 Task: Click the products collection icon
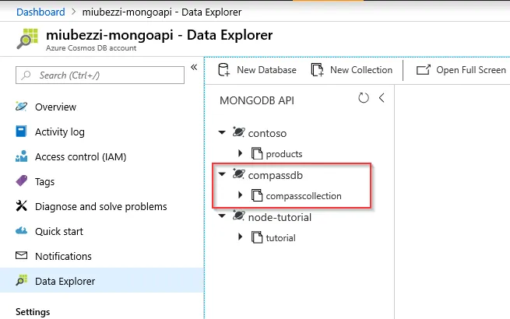tap(257, 153)
